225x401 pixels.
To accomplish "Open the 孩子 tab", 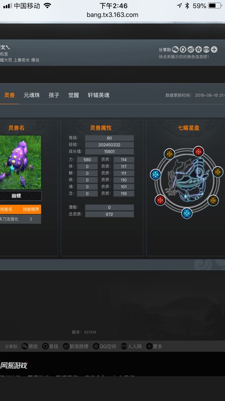I will (x=54, y=95).
